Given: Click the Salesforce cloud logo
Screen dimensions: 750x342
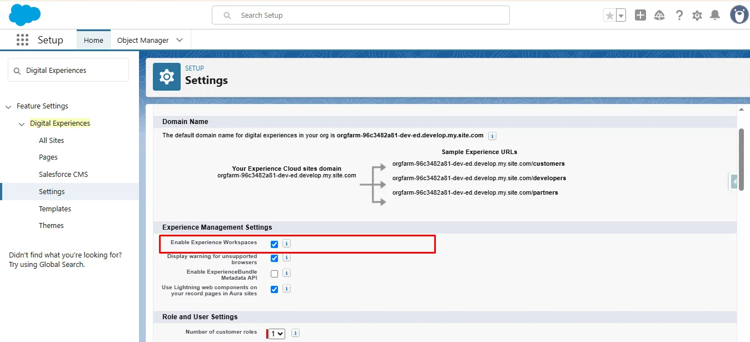Looking at the screenshot, I should (24, 14).
